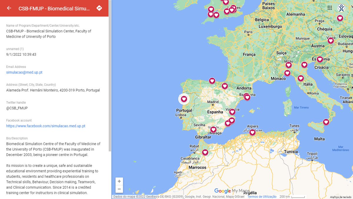This screenshot has width=353, height=199.
Task: Click the side panel scrollbar
Action: pos(110,76)
